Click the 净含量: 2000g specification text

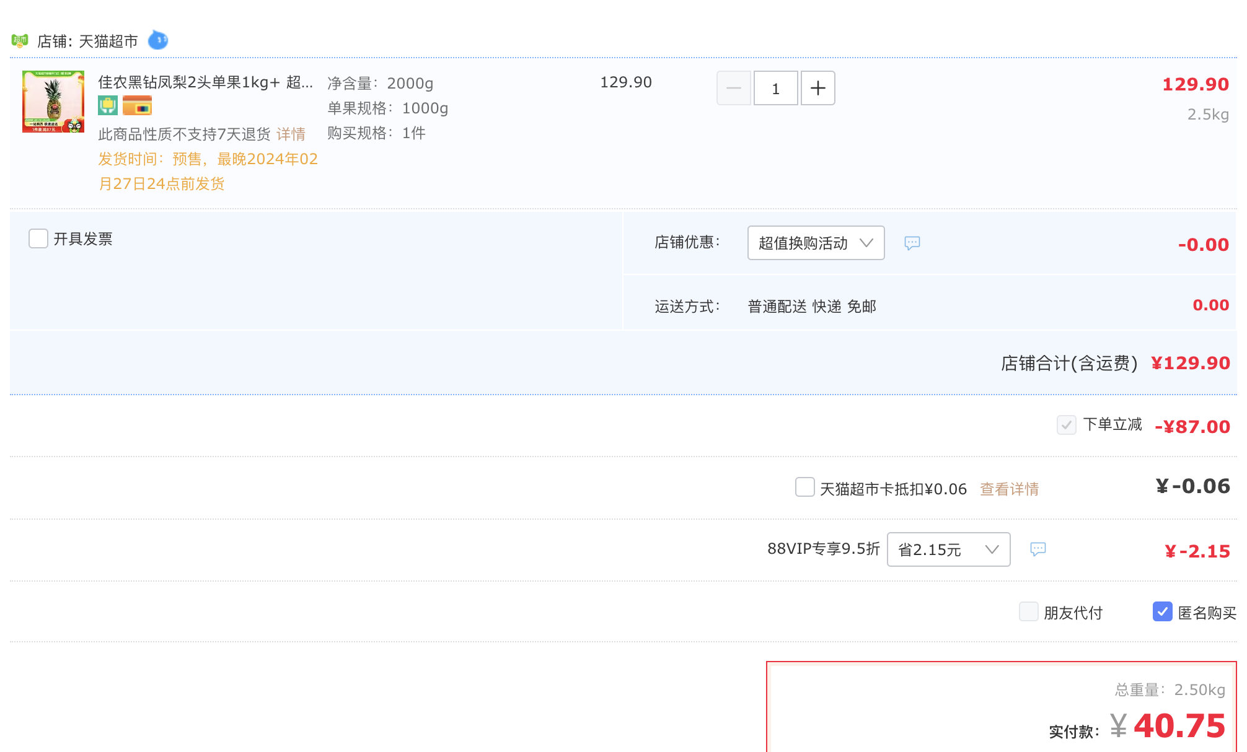(381, 83)
